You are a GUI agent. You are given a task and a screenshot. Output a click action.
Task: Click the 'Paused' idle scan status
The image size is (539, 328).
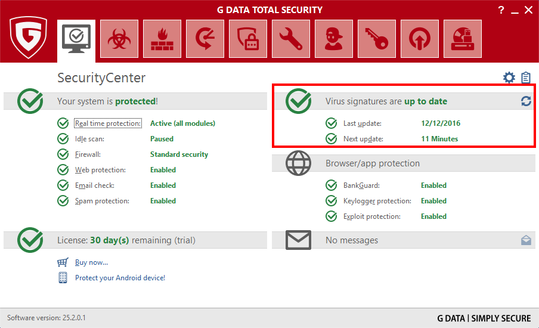click(162, 139)
